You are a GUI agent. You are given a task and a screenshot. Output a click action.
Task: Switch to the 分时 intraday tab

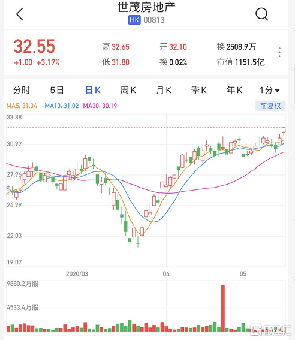coord(22,90)
